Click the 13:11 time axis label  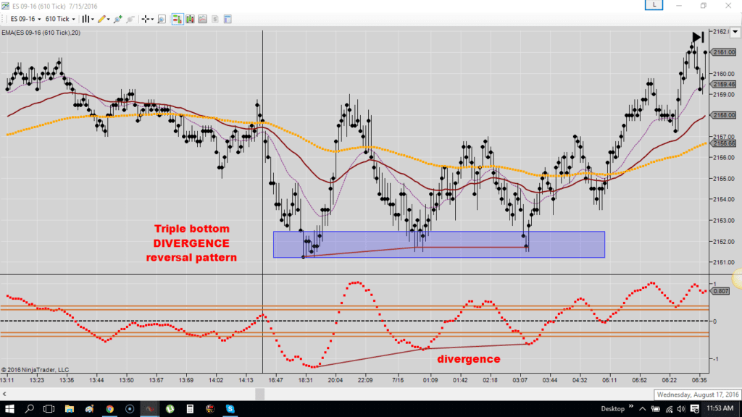click(7, 379)
